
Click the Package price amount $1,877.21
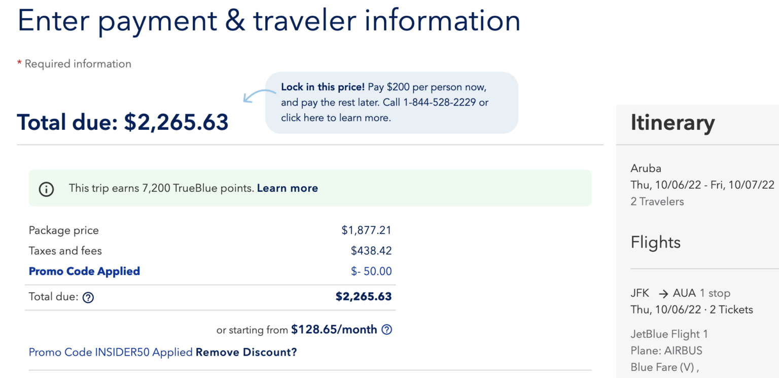tap(366, 230)
